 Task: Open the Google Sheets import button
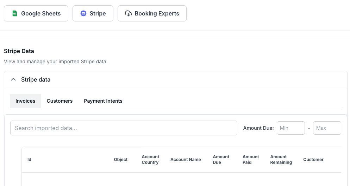coord(36,13)
